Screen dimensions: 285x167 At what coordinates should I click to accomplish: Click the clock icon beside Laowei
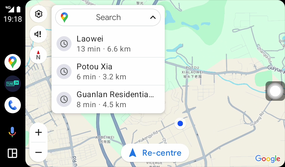(64, 44)
